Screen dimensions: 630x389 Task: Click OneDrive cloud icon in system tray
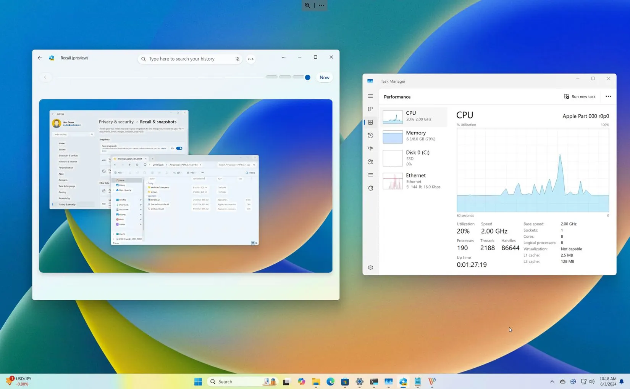tap(562, 381)
